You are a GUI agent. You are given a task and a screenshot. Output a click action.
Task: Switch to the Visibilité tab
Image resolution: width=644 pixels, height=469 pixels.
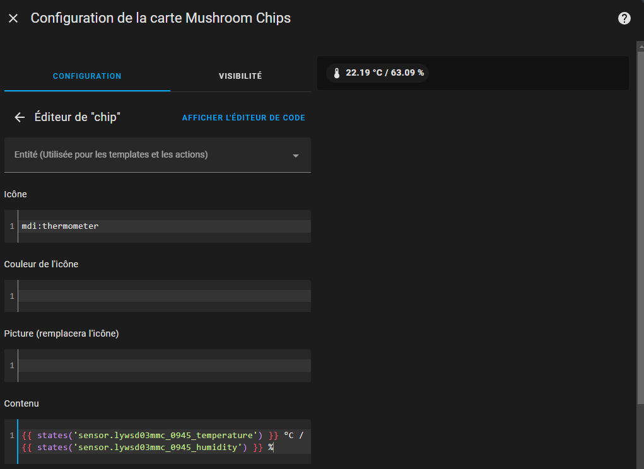click(x=240, y=76)
